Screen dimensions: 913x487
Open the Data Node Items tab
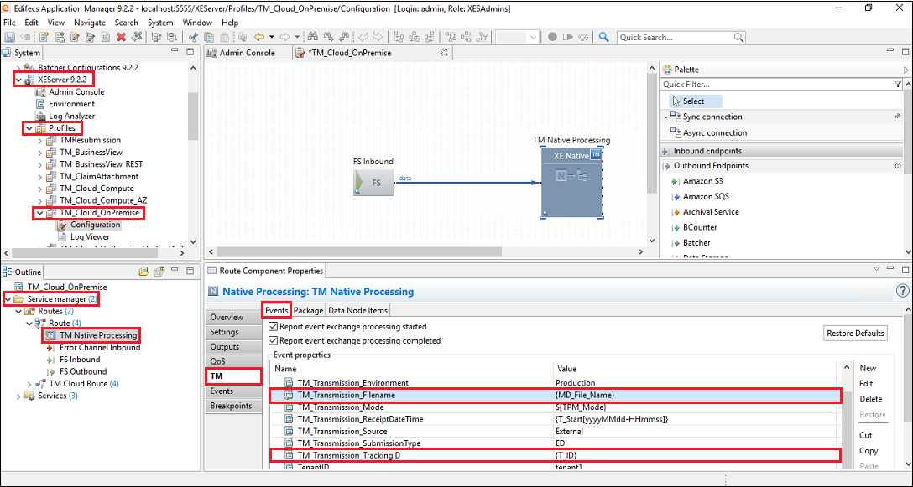point(358,311)
